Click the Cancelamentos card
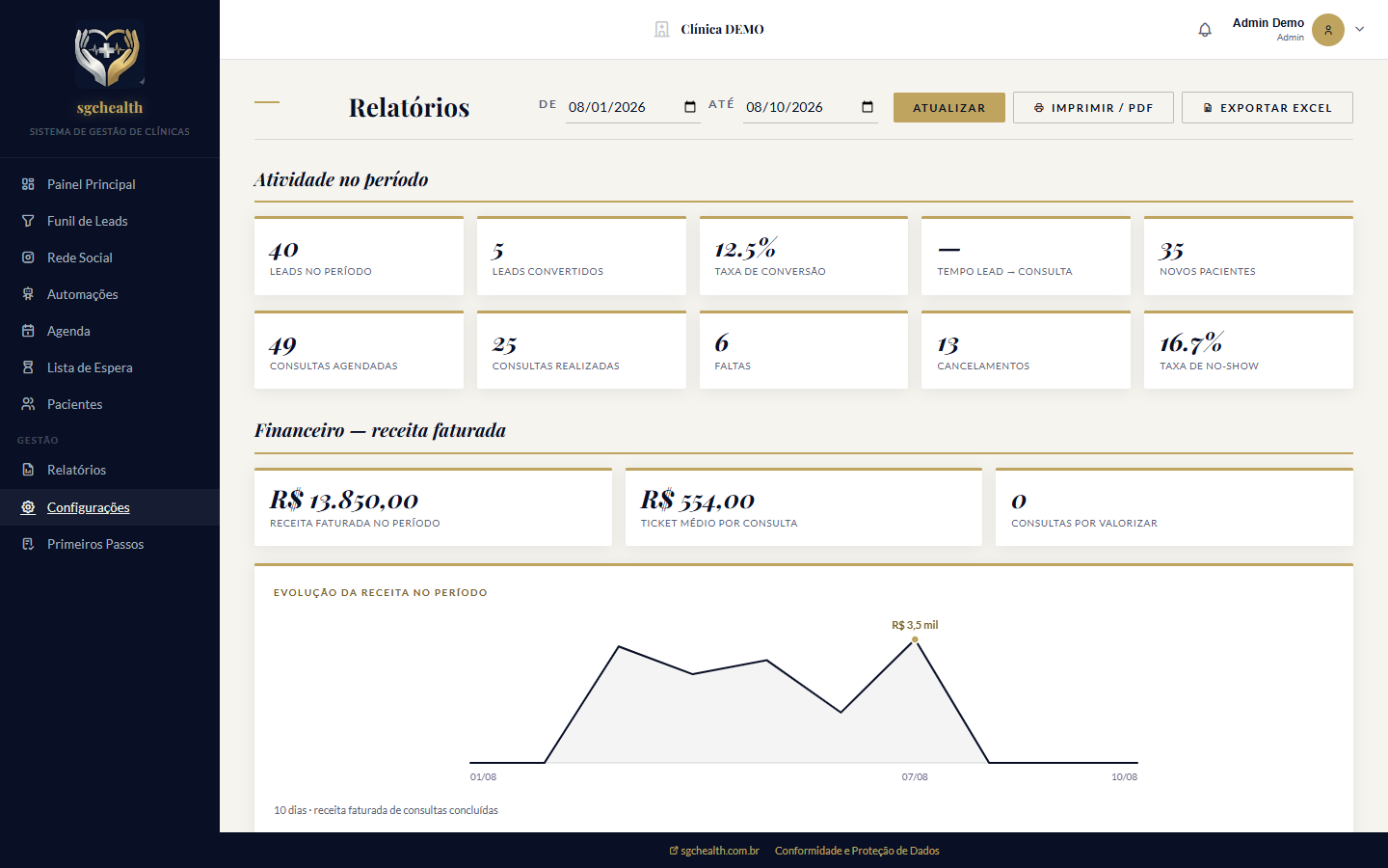Viewport: 1388px width, 868px height. (1026, 350)
